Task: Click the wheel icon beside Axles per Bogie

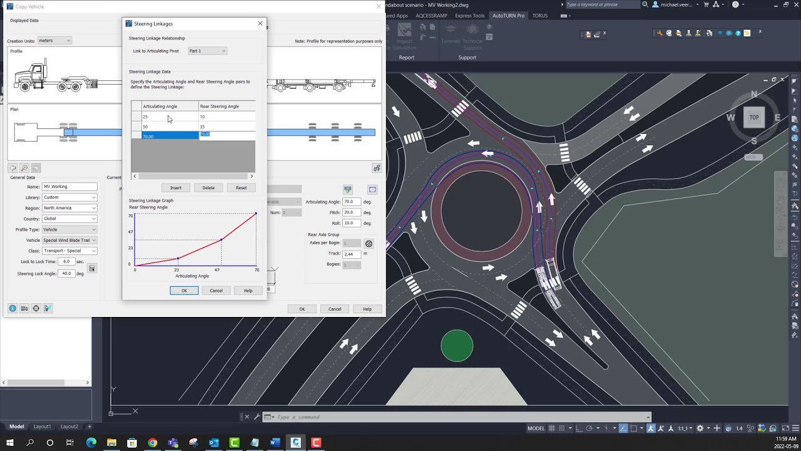Action: coord(369,244)
